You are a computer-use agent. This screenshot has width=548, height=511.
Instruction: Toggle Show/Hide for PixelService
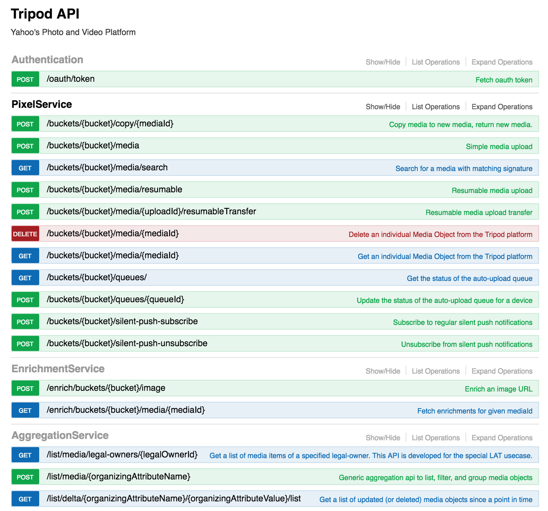383,107
